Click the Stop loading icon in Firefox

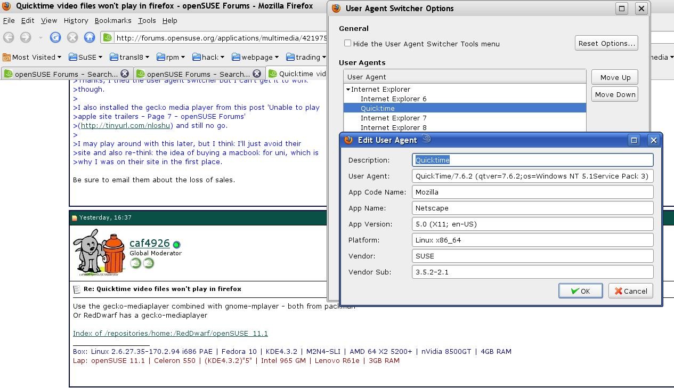coord(72,37)
